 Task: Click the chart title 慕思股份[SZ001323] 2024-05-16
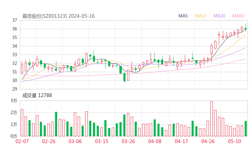point(58,16)
